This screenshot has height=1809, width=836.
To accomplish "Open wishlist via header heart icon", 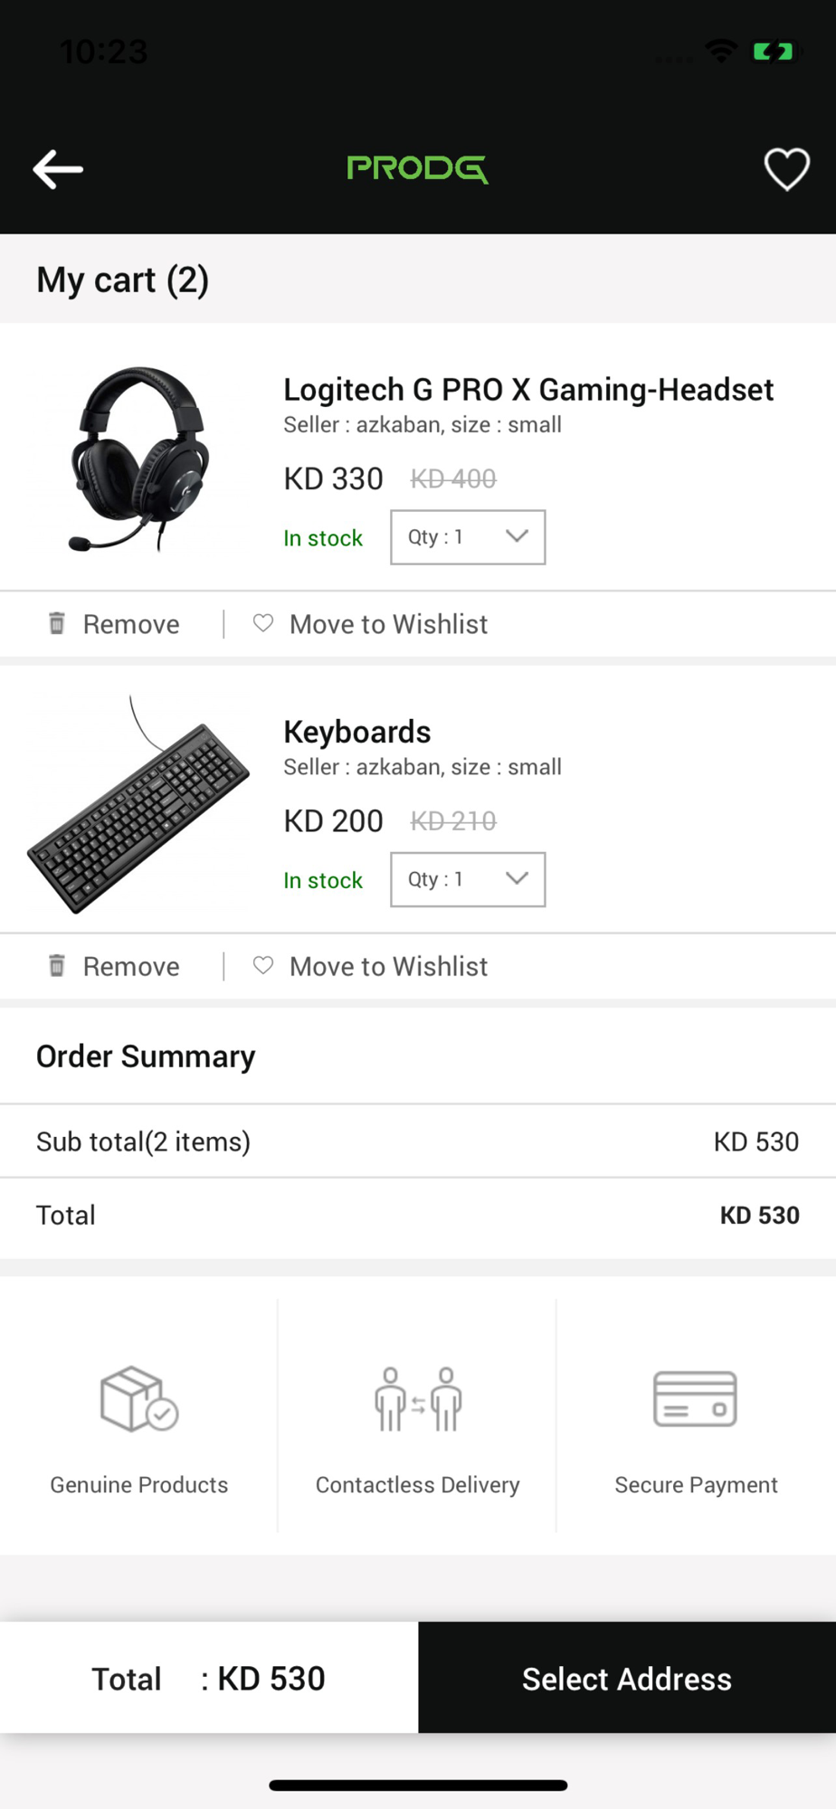I will (786, 169).
